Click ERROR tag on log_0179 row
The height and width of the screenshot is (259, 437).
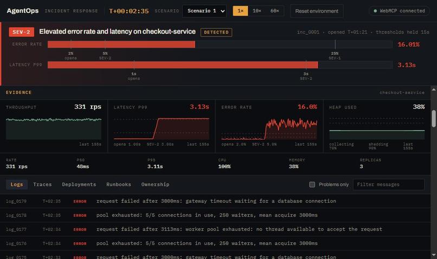pos(80,202)
